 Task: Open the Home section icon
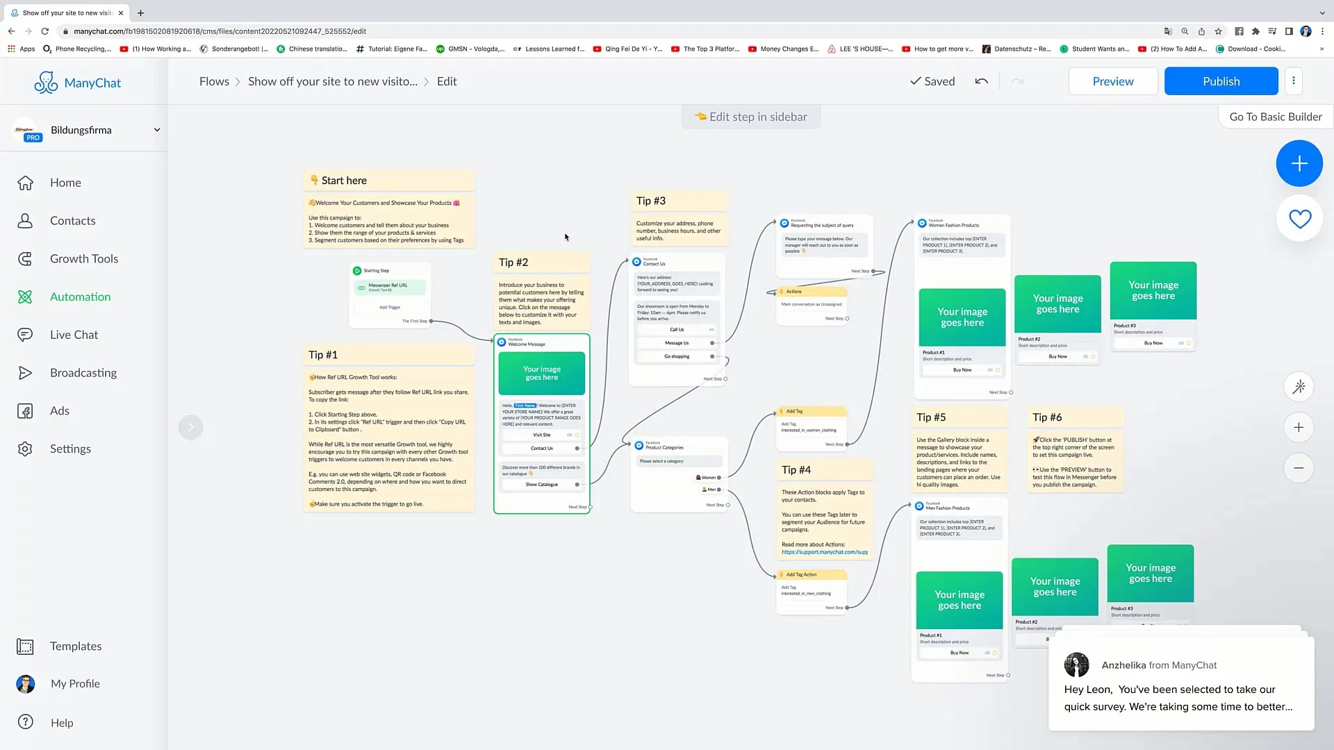click(x=25, y=183)
